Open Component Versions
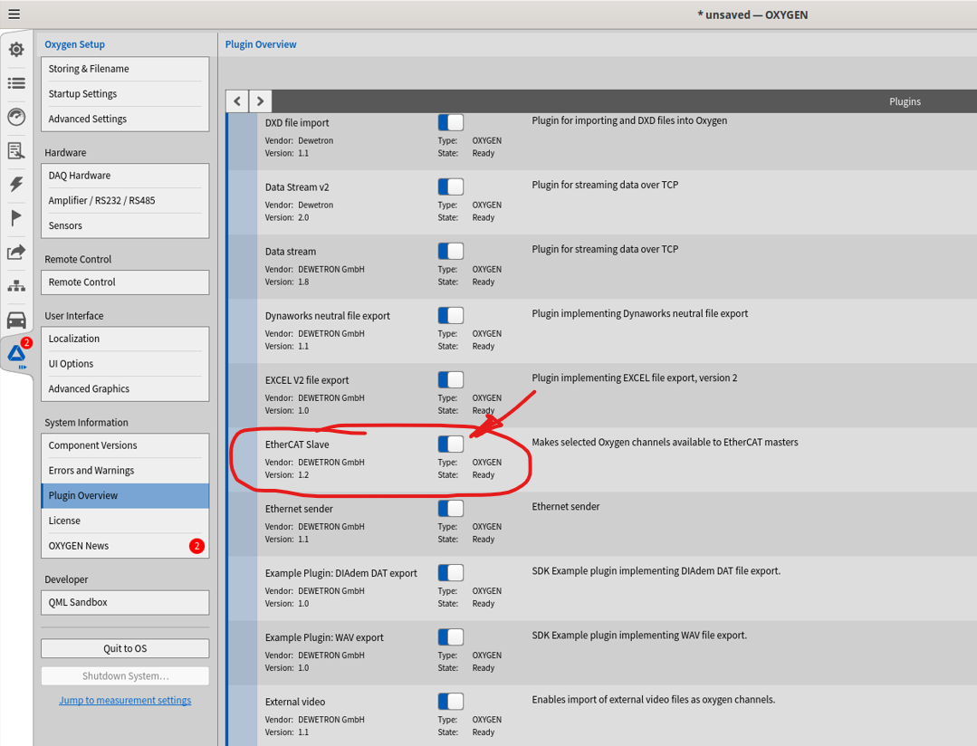Screen dimensions: 977x746 pyautogui.click(x=125, y=445)
